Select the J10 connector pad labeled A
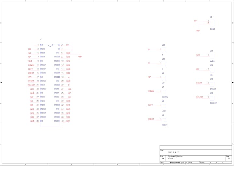Image resolution: width=234 pixels, height=181 pixels. [164, 50]
